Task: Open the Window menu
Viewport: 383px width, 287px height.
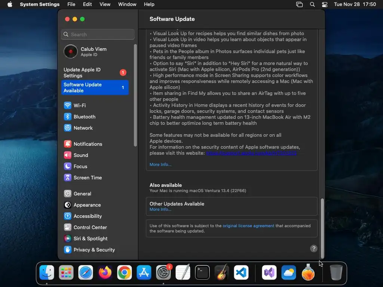Action: [x=127, y=4]
